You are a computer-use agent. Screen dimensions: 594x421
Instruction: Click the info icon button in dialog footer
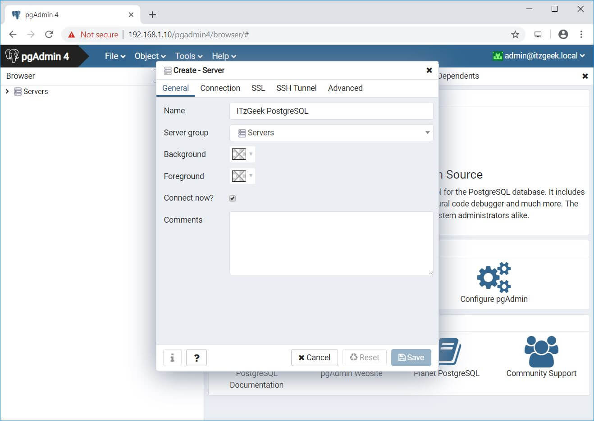point(172,358)
